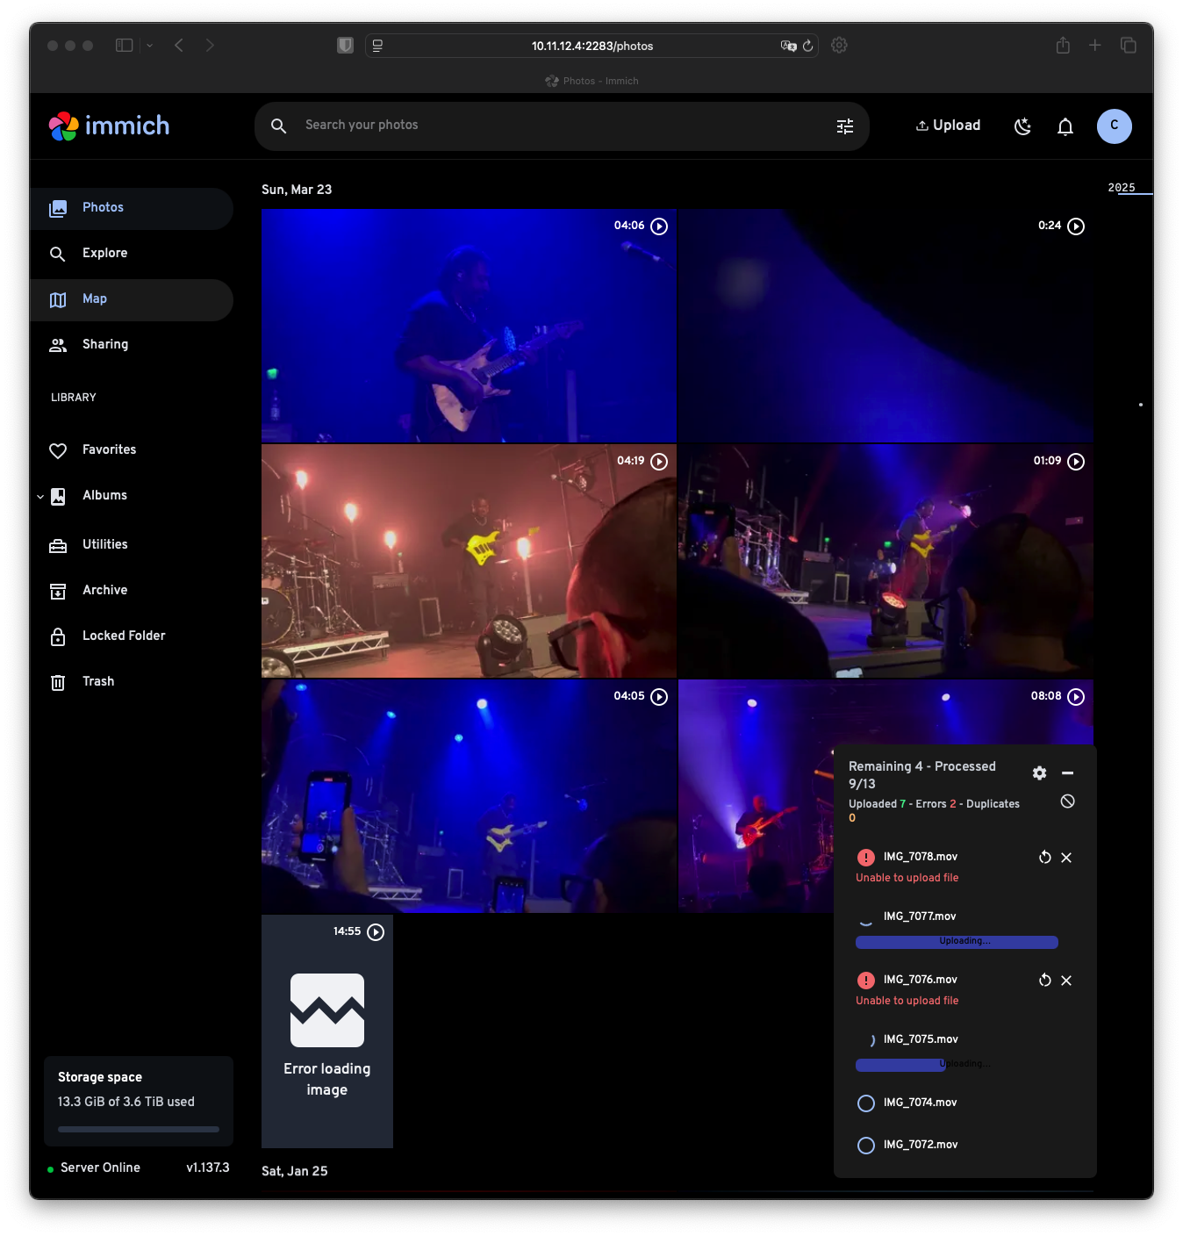Open Archive in the sidebar
Screen dimensions: 1183x1236
click(x=132, y=591)
